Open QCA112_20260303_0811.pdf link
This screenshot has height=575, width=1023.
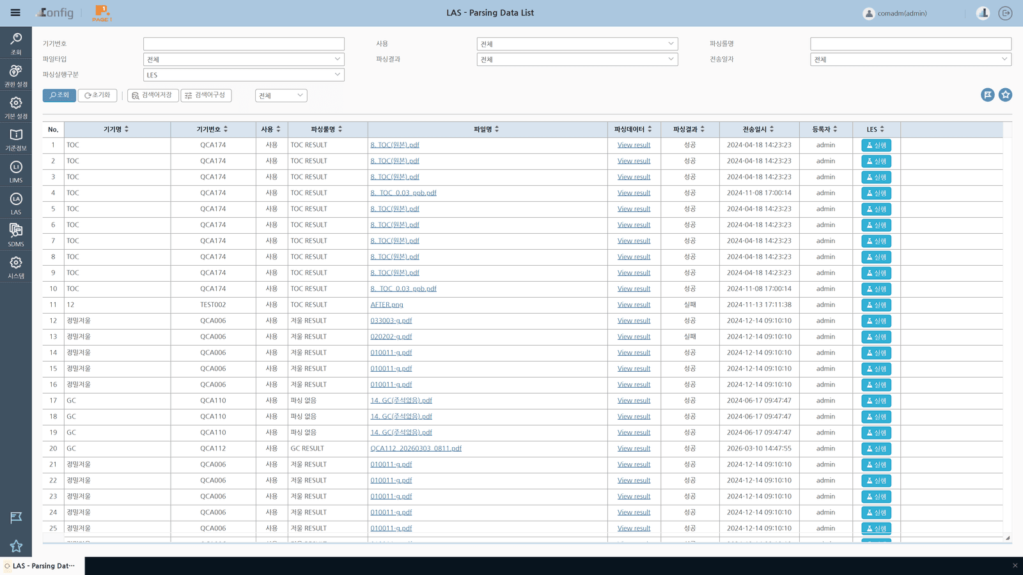(x=416, y=448)
